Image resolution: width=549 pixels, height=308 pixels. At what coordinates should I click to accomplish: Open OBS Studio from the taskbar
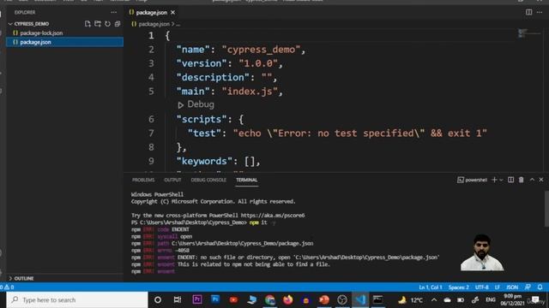342,299
